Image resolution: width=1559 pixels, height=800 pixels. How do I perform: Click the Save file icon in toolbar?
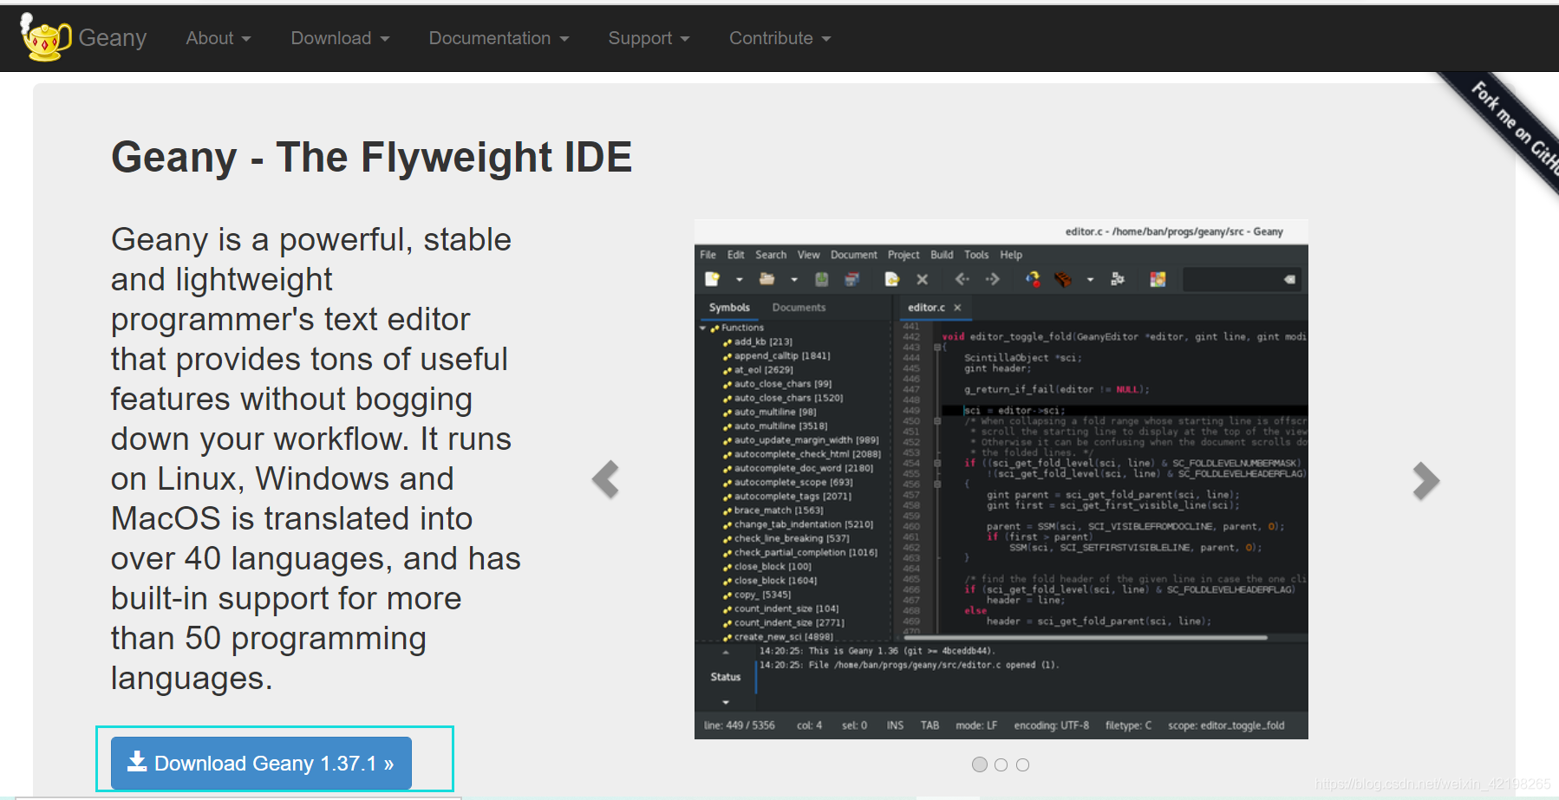click(x=822, y=279)
